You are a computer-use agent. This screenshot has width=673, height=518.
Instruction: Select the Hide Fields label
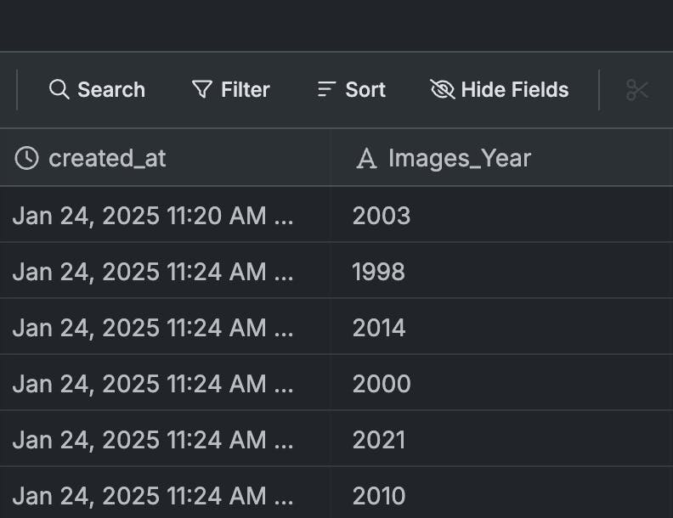[514, 89]
